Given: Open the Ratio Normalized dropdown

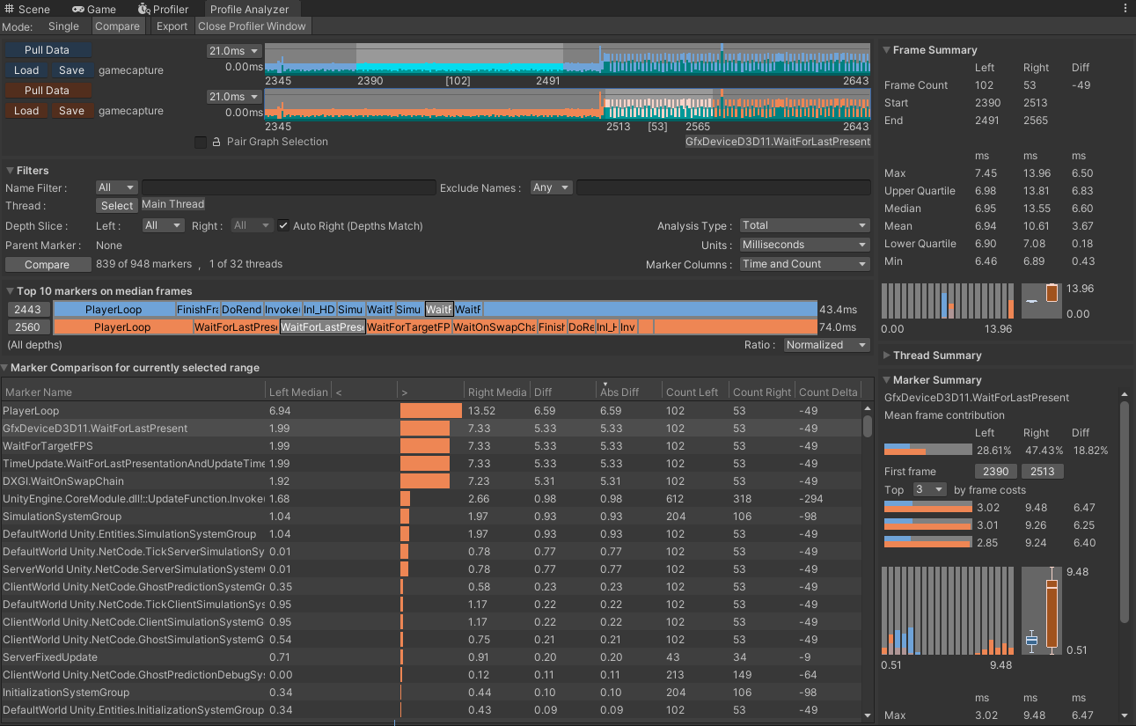Looking at the screenshot, I should (x=825, y=344).
